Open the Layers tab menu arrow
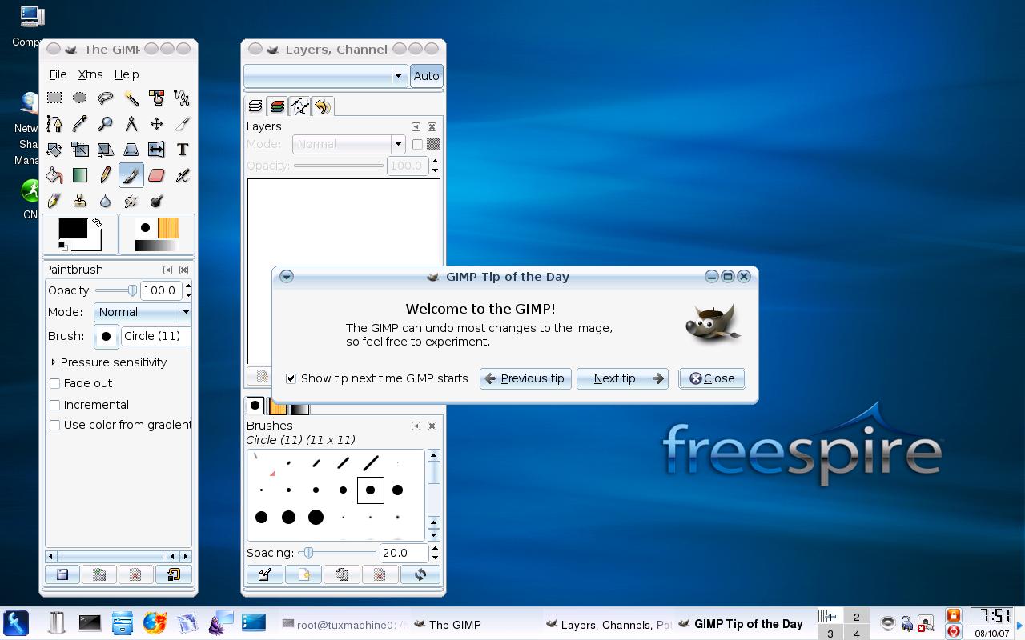The image size is (1025, 640). click(416, 126)
